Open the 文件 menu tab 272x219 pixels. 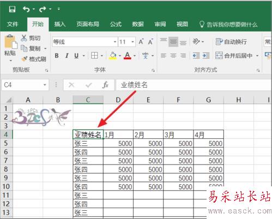pyautogui.click(x=13, y=24)
